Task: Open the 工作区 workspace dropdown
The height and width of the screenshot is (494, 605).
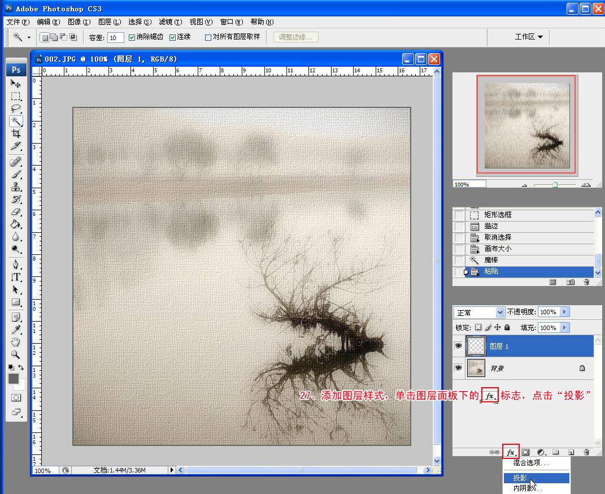Action: tap(529, 37)
